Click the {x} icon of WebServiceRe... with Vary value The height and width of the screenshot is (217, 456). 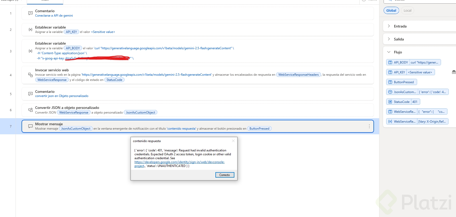tap(390, 122)
